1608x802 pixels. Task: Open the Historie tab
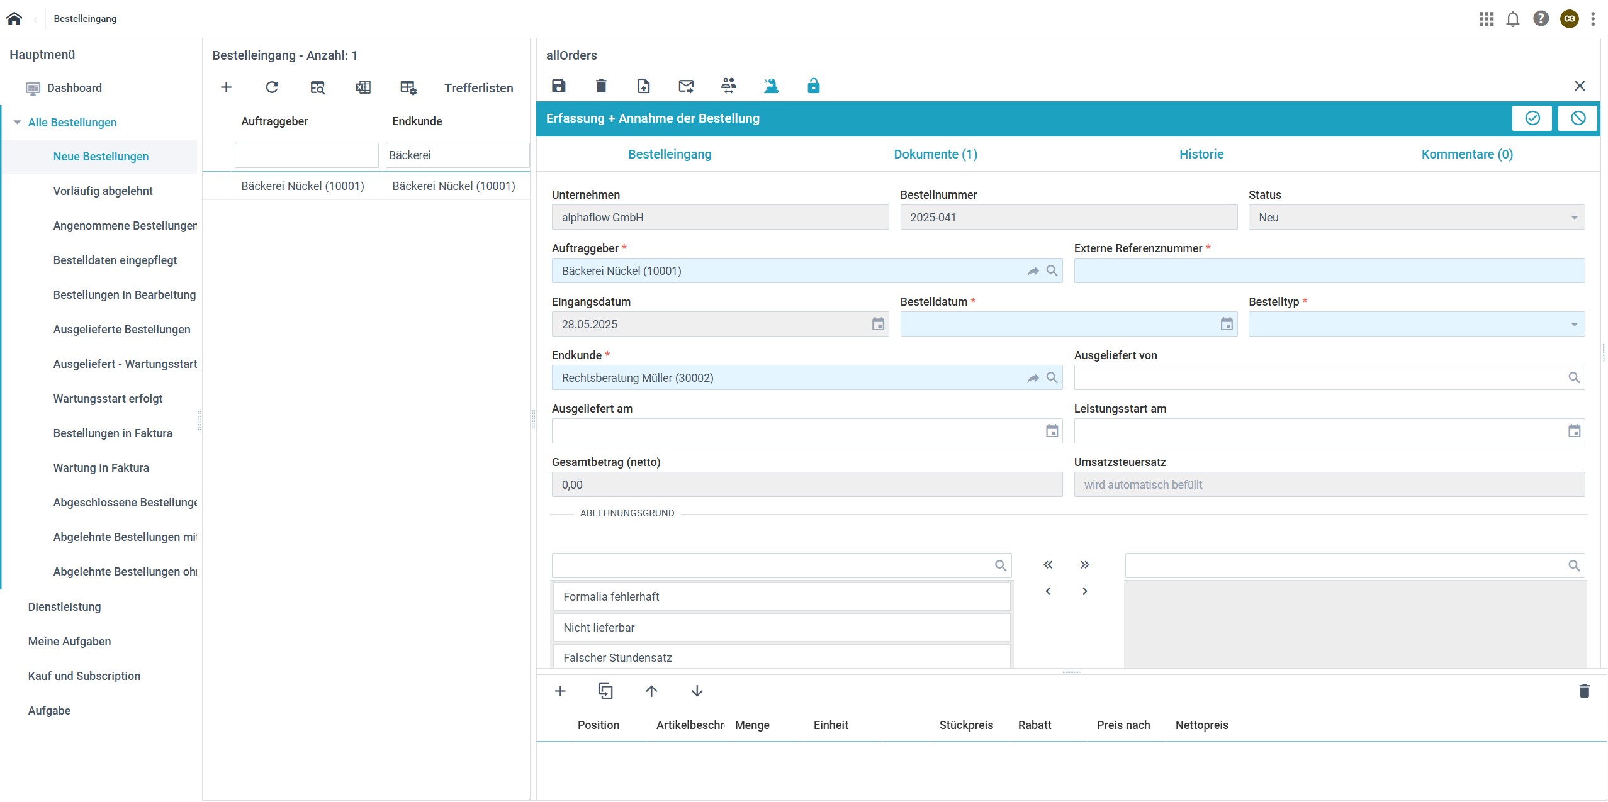(x=1201, y=154)
